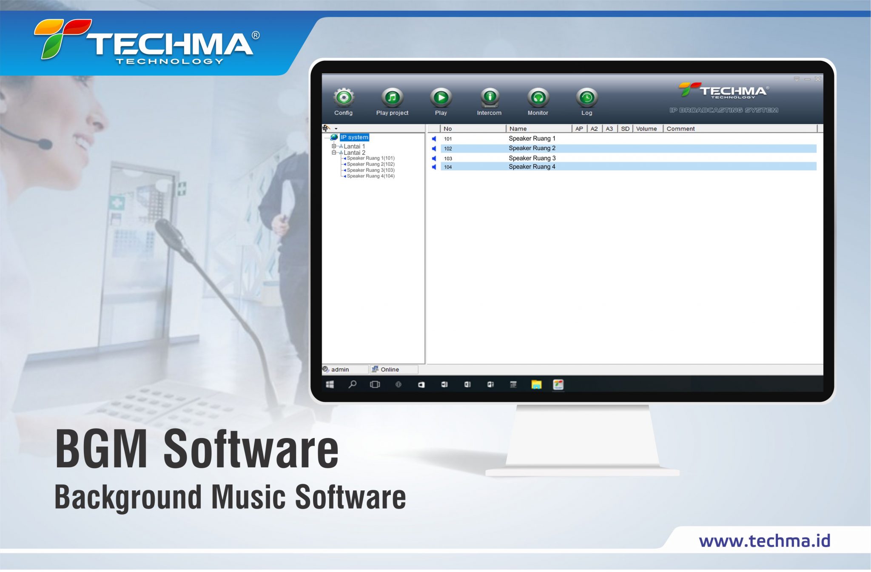Click the flag icon above the device tree
The image size is (871, 572).
(x=326, y=128)
